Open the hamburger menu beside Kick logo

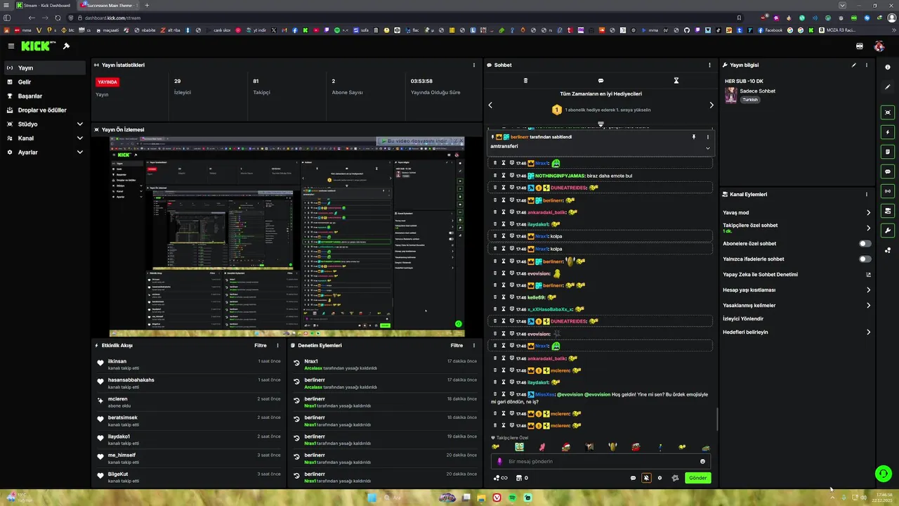click(11, 46)
